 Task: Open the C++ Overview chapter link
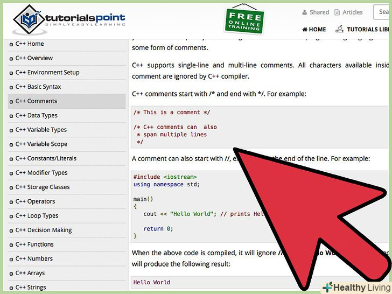tap(34, 58)
